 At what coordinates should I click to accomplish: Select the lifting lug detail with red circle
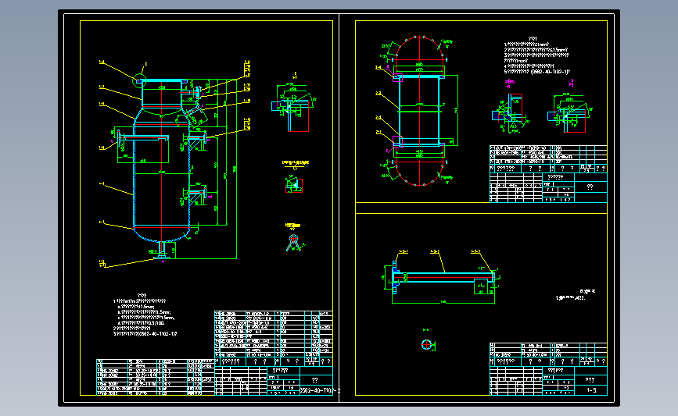(294, 243)
